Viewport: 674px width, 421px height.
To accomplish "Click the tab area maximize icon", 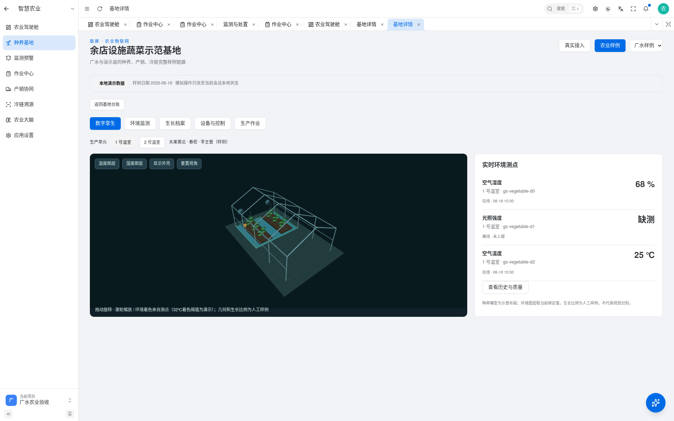I will tap(668, 24).
